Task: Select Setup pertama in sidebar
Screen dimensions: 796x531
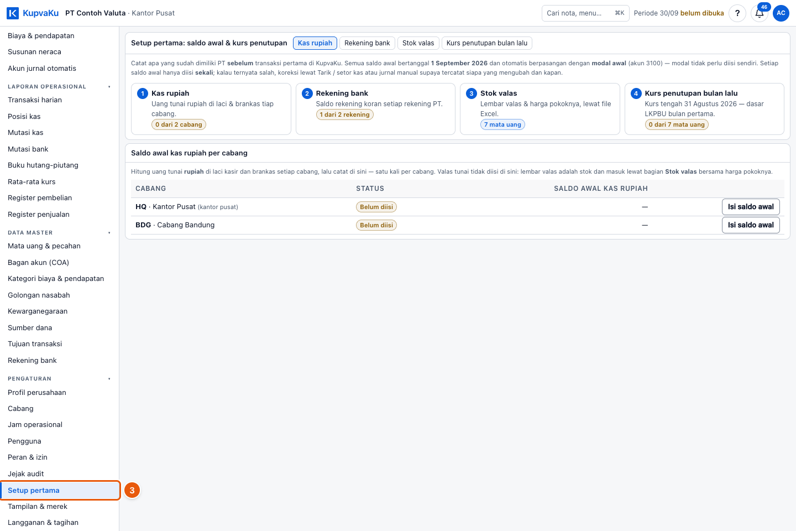Action: point(59,490)
